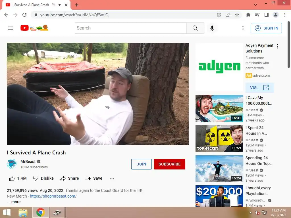Go to YouTube home via the logo
Image resolution: width=291 pixels, height=218 pixels.
[34, 28]
